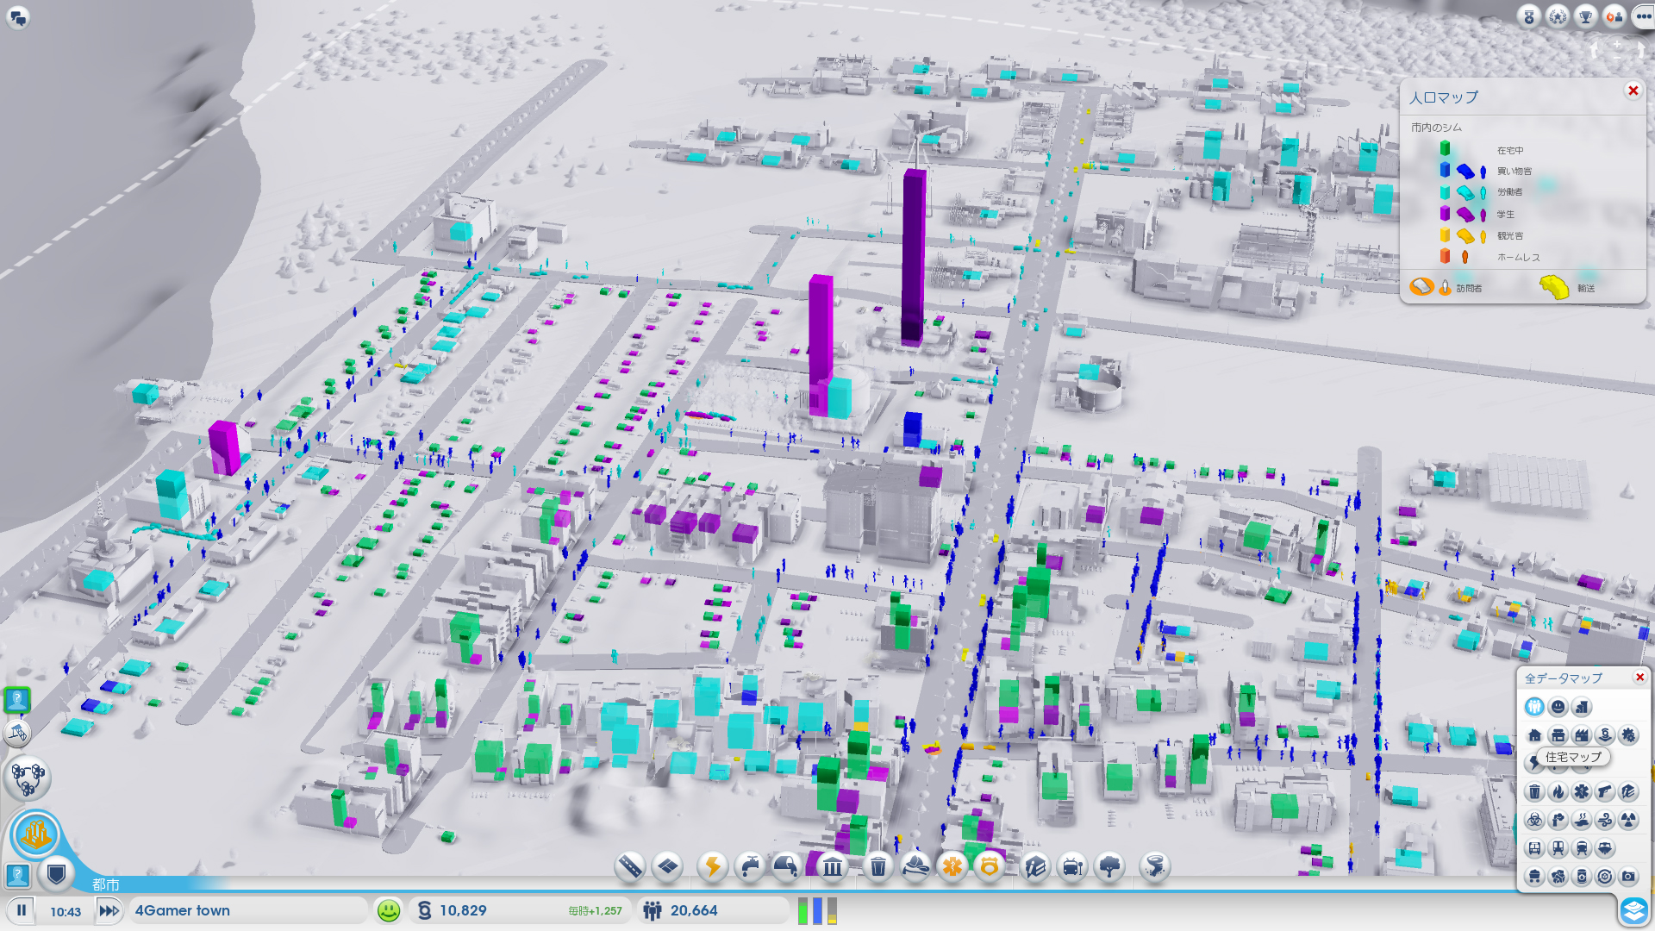Screen dimensions: 1655x931
Task: Close the 人口マップ legend panel
Action: point(1633,91)
